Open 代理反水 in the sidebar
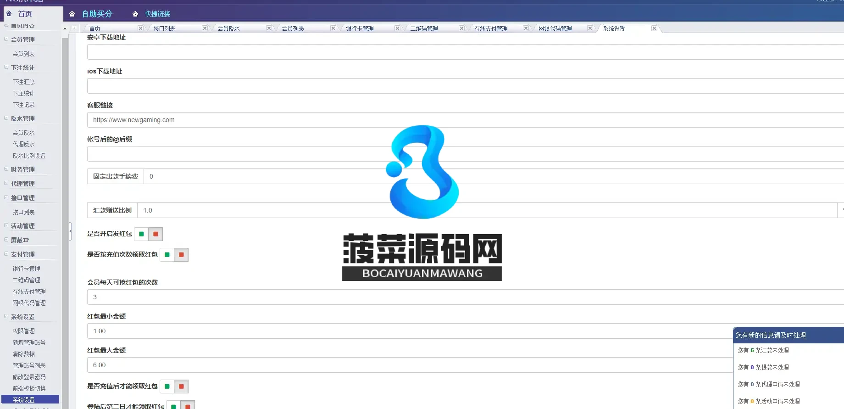The width and height of the screenshot is (844, 409). point(24,144)
